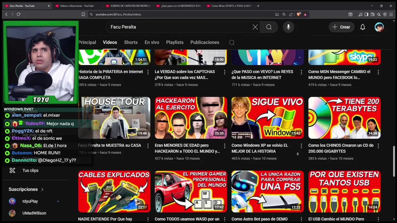Open Brave Shields lion icon

pyautogui.click(x=299, y=14)
